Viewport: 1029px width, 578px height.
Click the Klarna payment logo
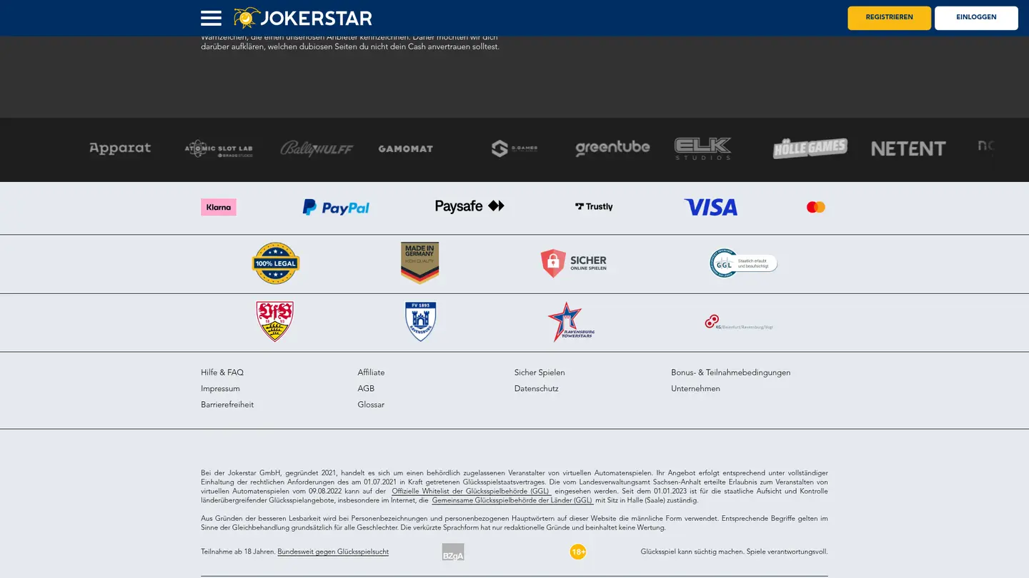[x=219, y=207]
